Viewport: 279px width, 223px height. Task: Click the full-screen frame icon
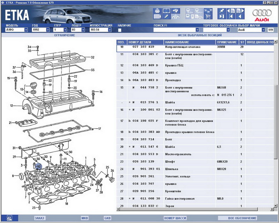pyautogui.click(x=166, y=11)
